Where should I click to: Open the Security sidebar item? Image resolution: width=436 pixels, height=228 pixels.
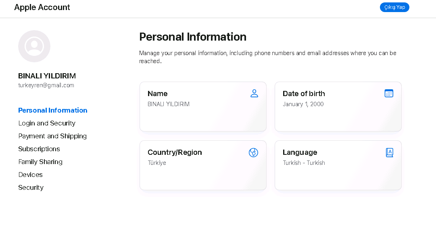click(x=31, y=187)
